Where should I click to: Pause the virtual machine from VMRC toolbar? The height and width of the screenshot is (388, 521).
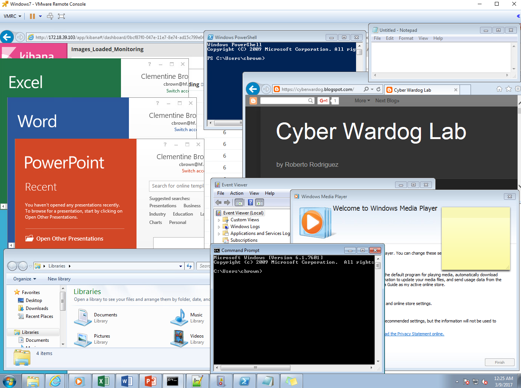click(x=32, y=16)
